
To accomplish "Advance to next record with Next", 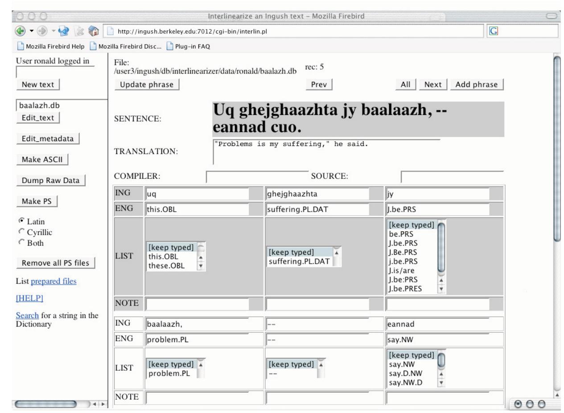I will (x=433, y=84).
